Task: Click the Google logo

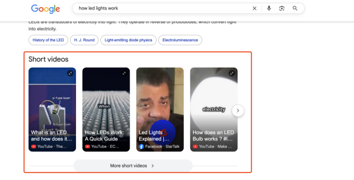Action: tap(45, 9)
